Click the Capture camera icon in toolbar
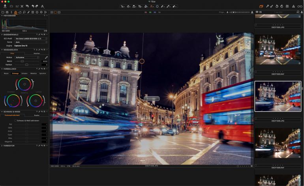The image size is (304, 186). click(x=11, y=6)
